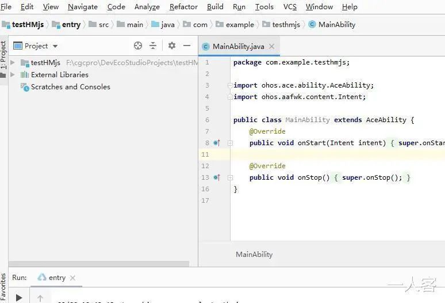
Task: Open the View menu
Action: (51, 6)
